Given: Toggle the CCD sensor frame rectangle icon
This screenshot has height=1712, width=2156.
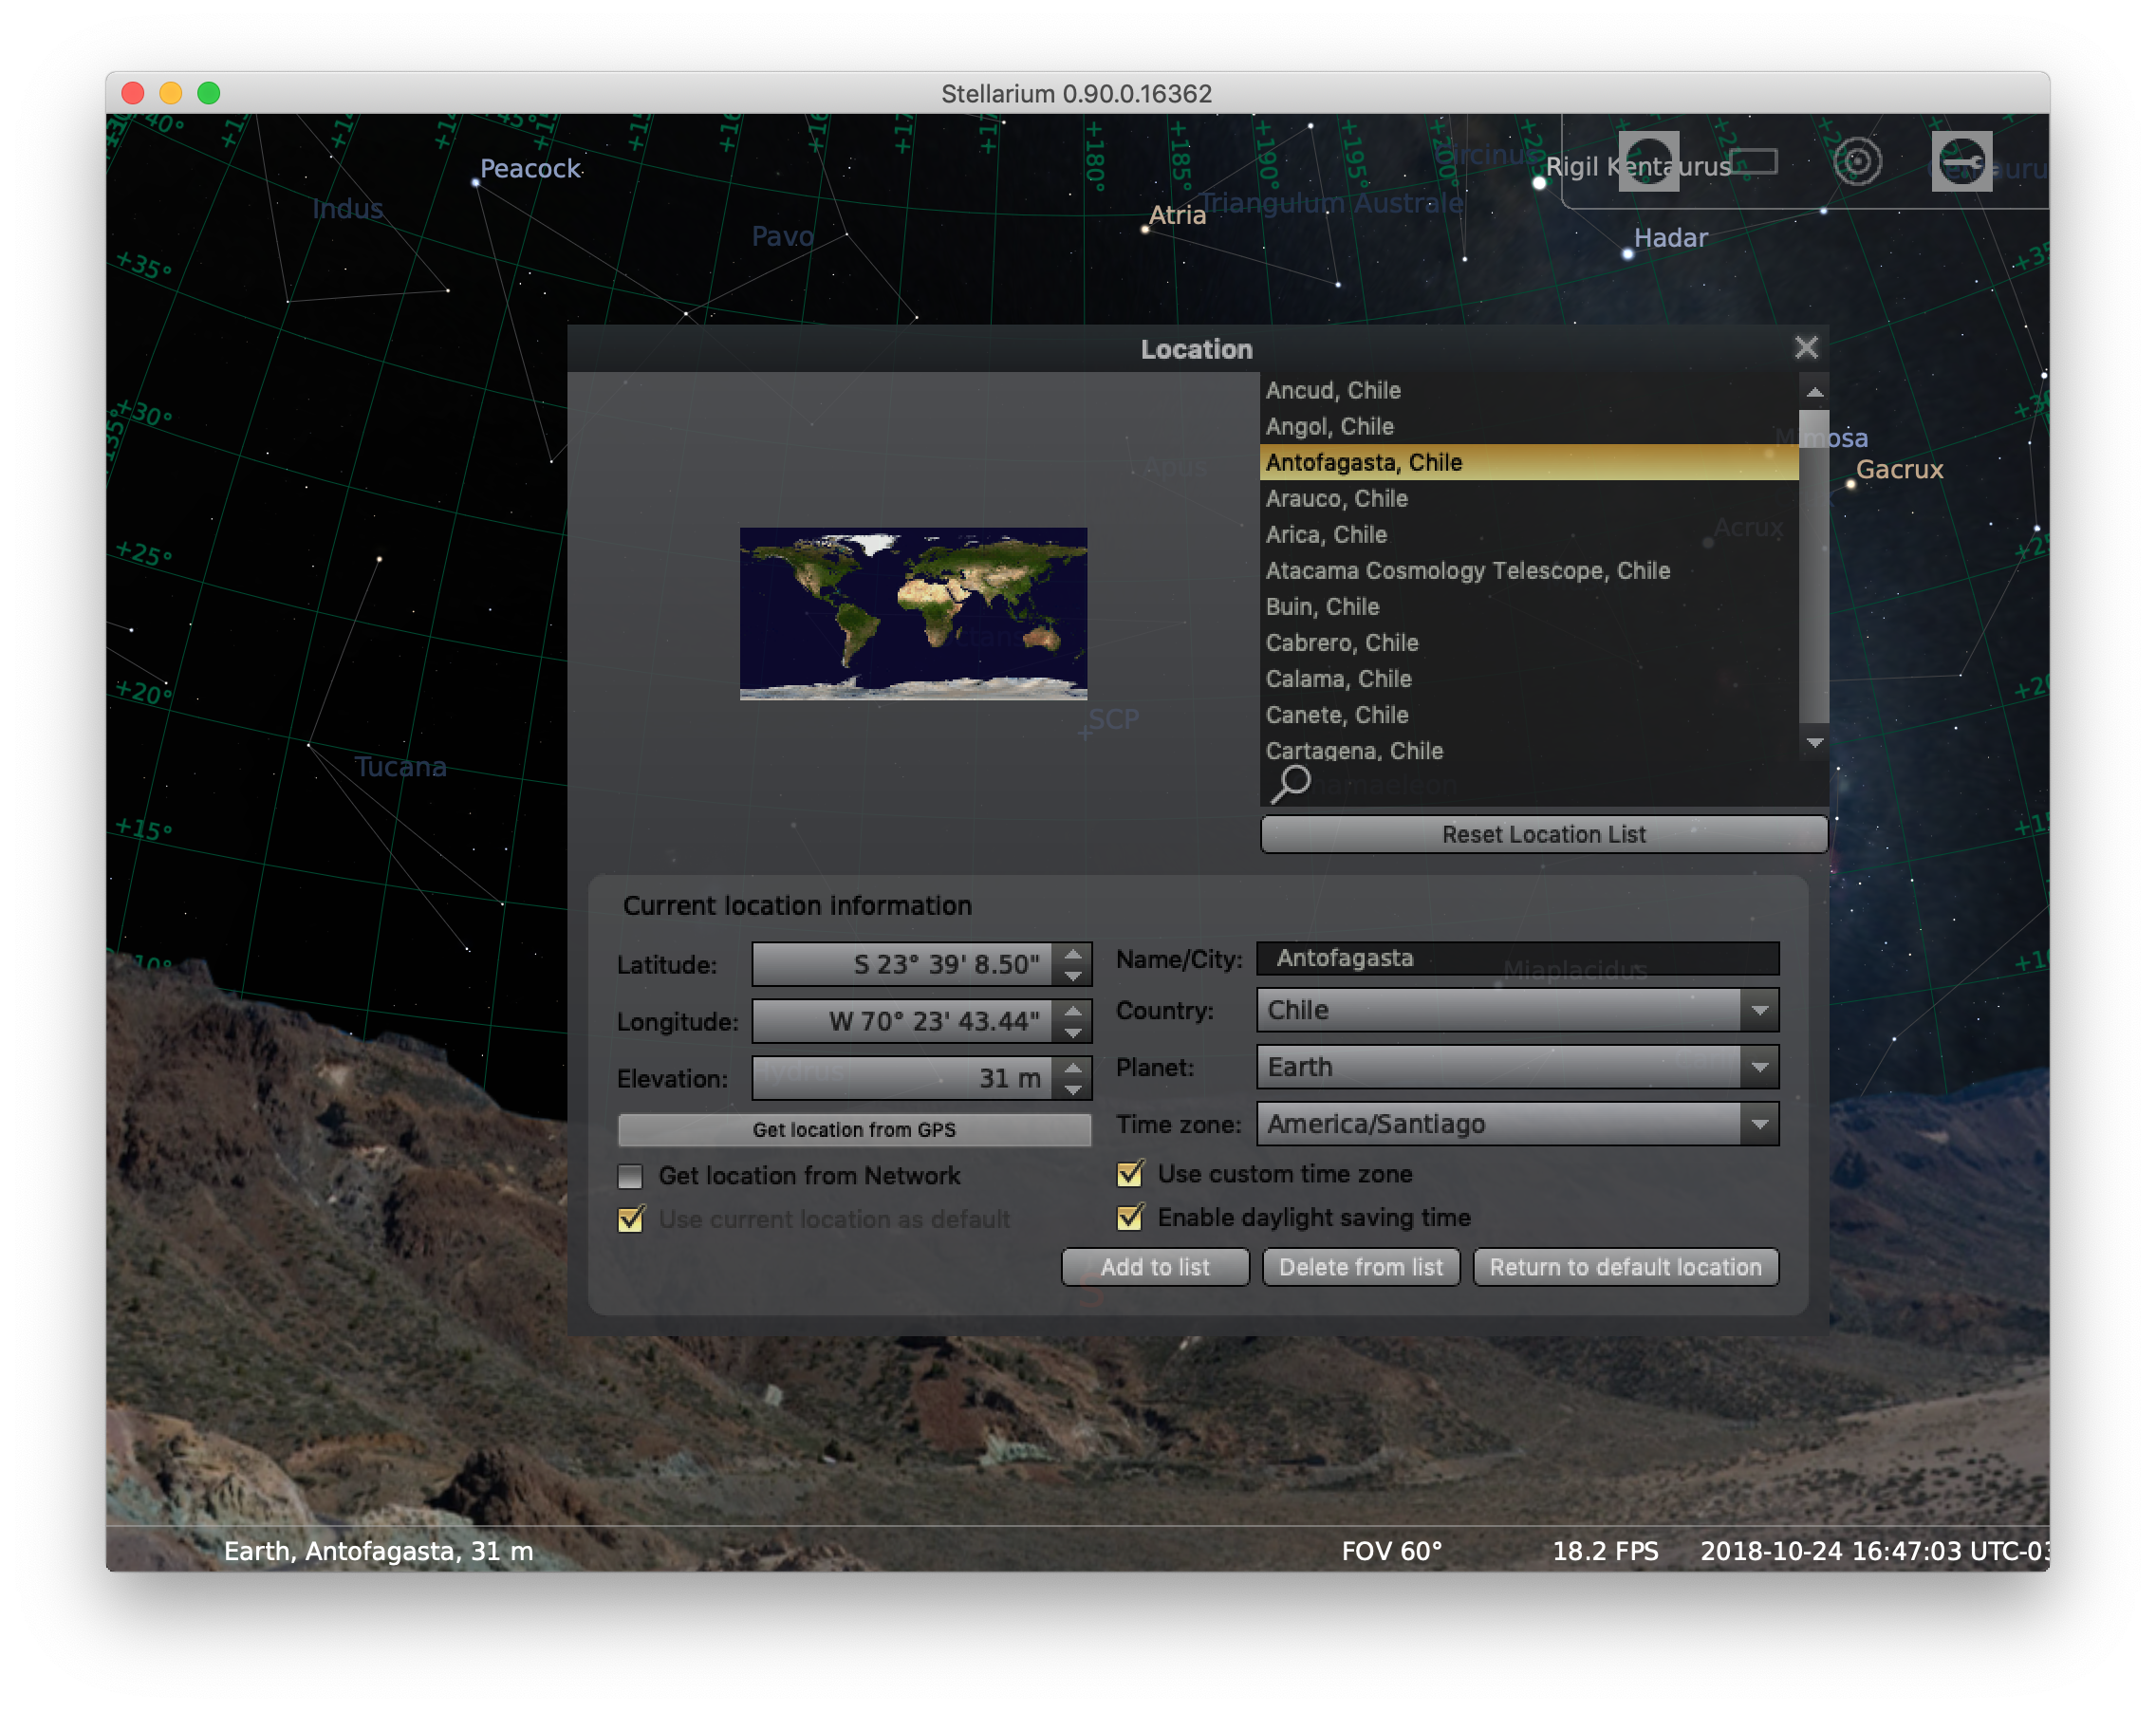Looking at the screenshot, I should pos(1753,161).
